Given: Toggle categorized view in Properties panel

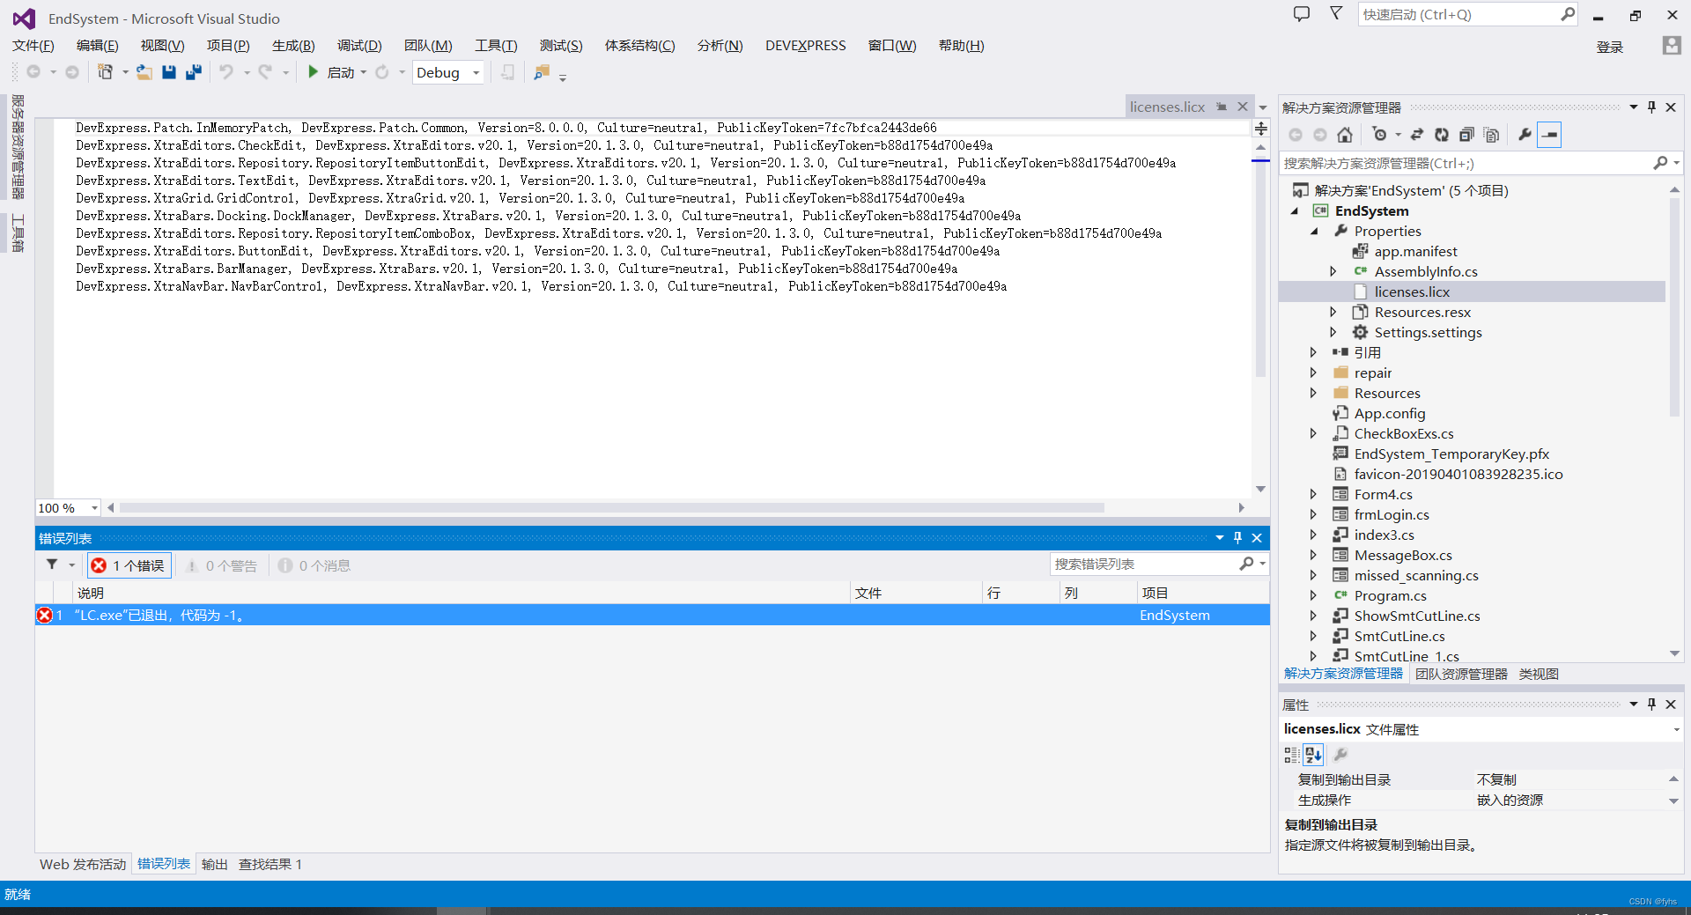Looking at the screenshot, I should point(1291,755).
